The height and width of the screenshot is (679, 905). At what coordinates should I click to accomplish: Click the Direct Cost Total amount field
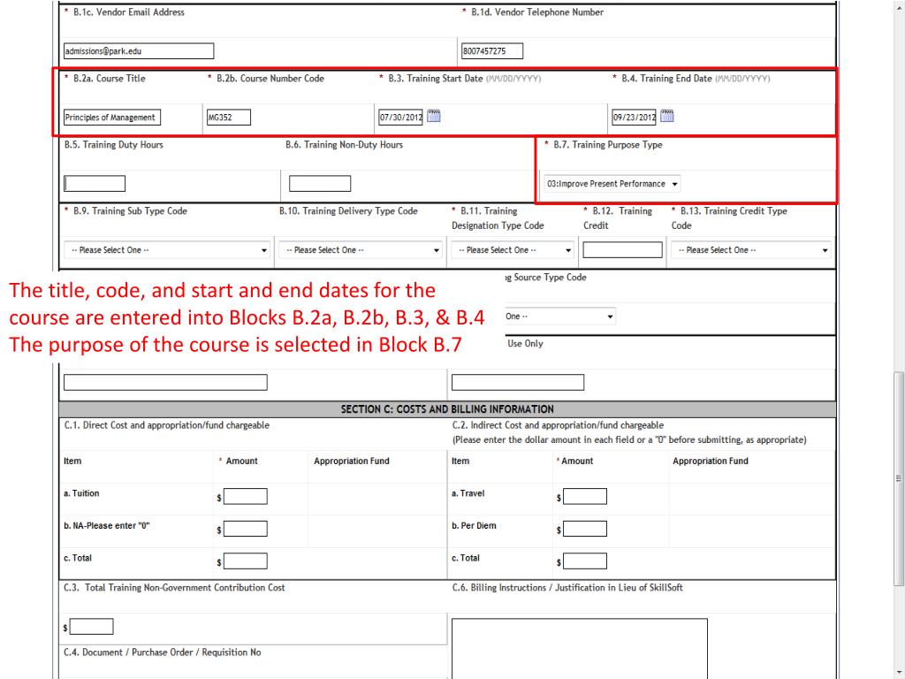click(246, 561)
